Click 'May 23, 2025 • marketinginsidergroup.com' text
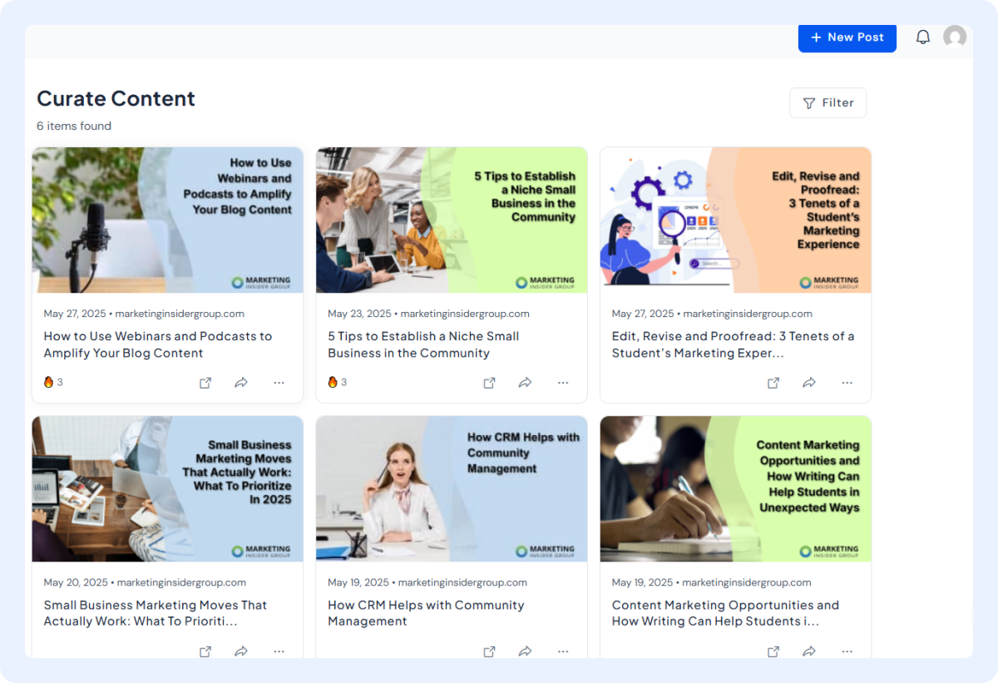998x683 pixels. 428,314
